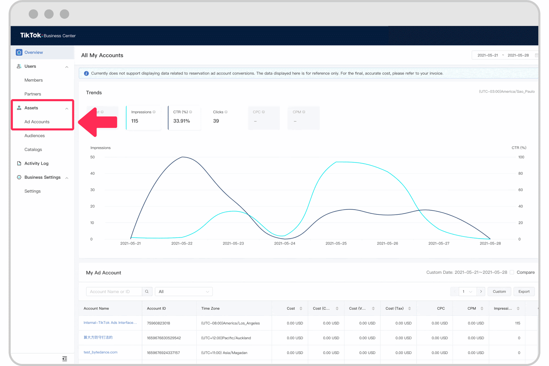
Task: Toggle the CPC metric card
Action: point(264,118)
